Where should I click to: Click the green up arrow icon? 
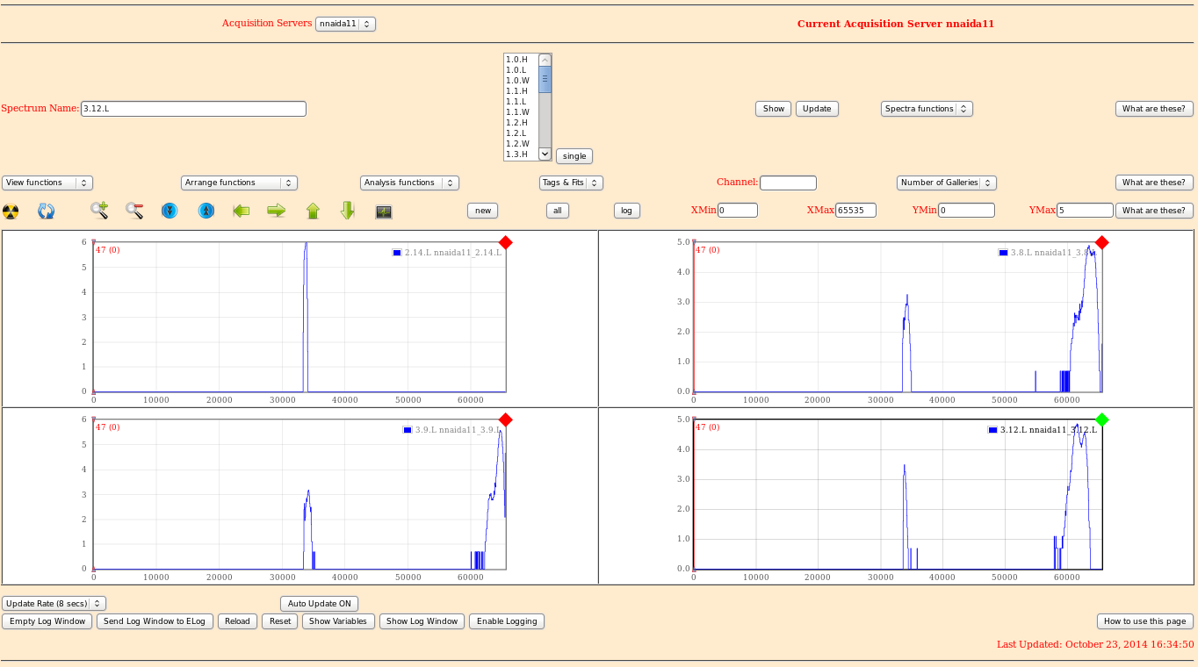pos(313,211)
